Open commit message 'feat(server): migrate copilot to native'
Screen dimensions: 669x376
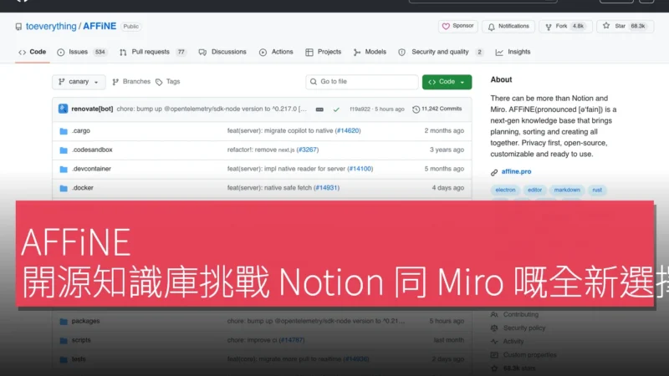pos(280,131)
